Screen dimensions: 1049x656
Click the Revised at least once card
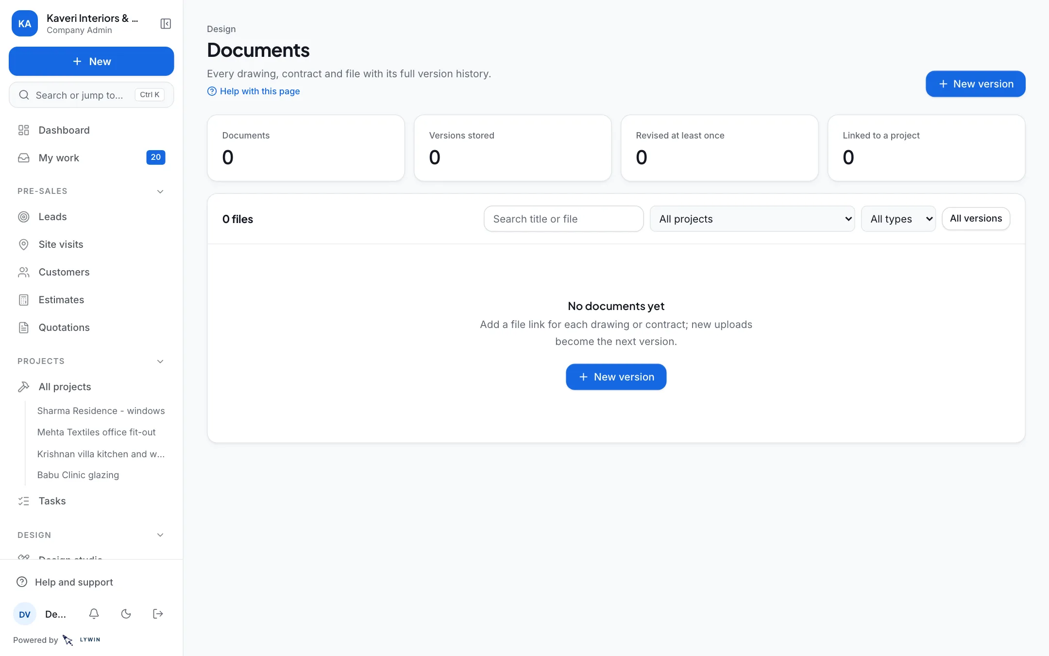[720, 148]
